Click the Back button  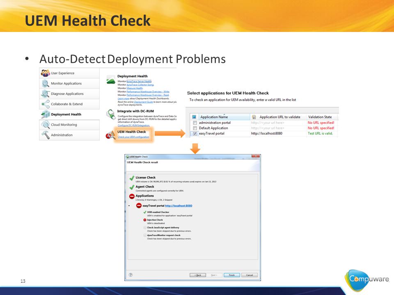tap(198, 275)
